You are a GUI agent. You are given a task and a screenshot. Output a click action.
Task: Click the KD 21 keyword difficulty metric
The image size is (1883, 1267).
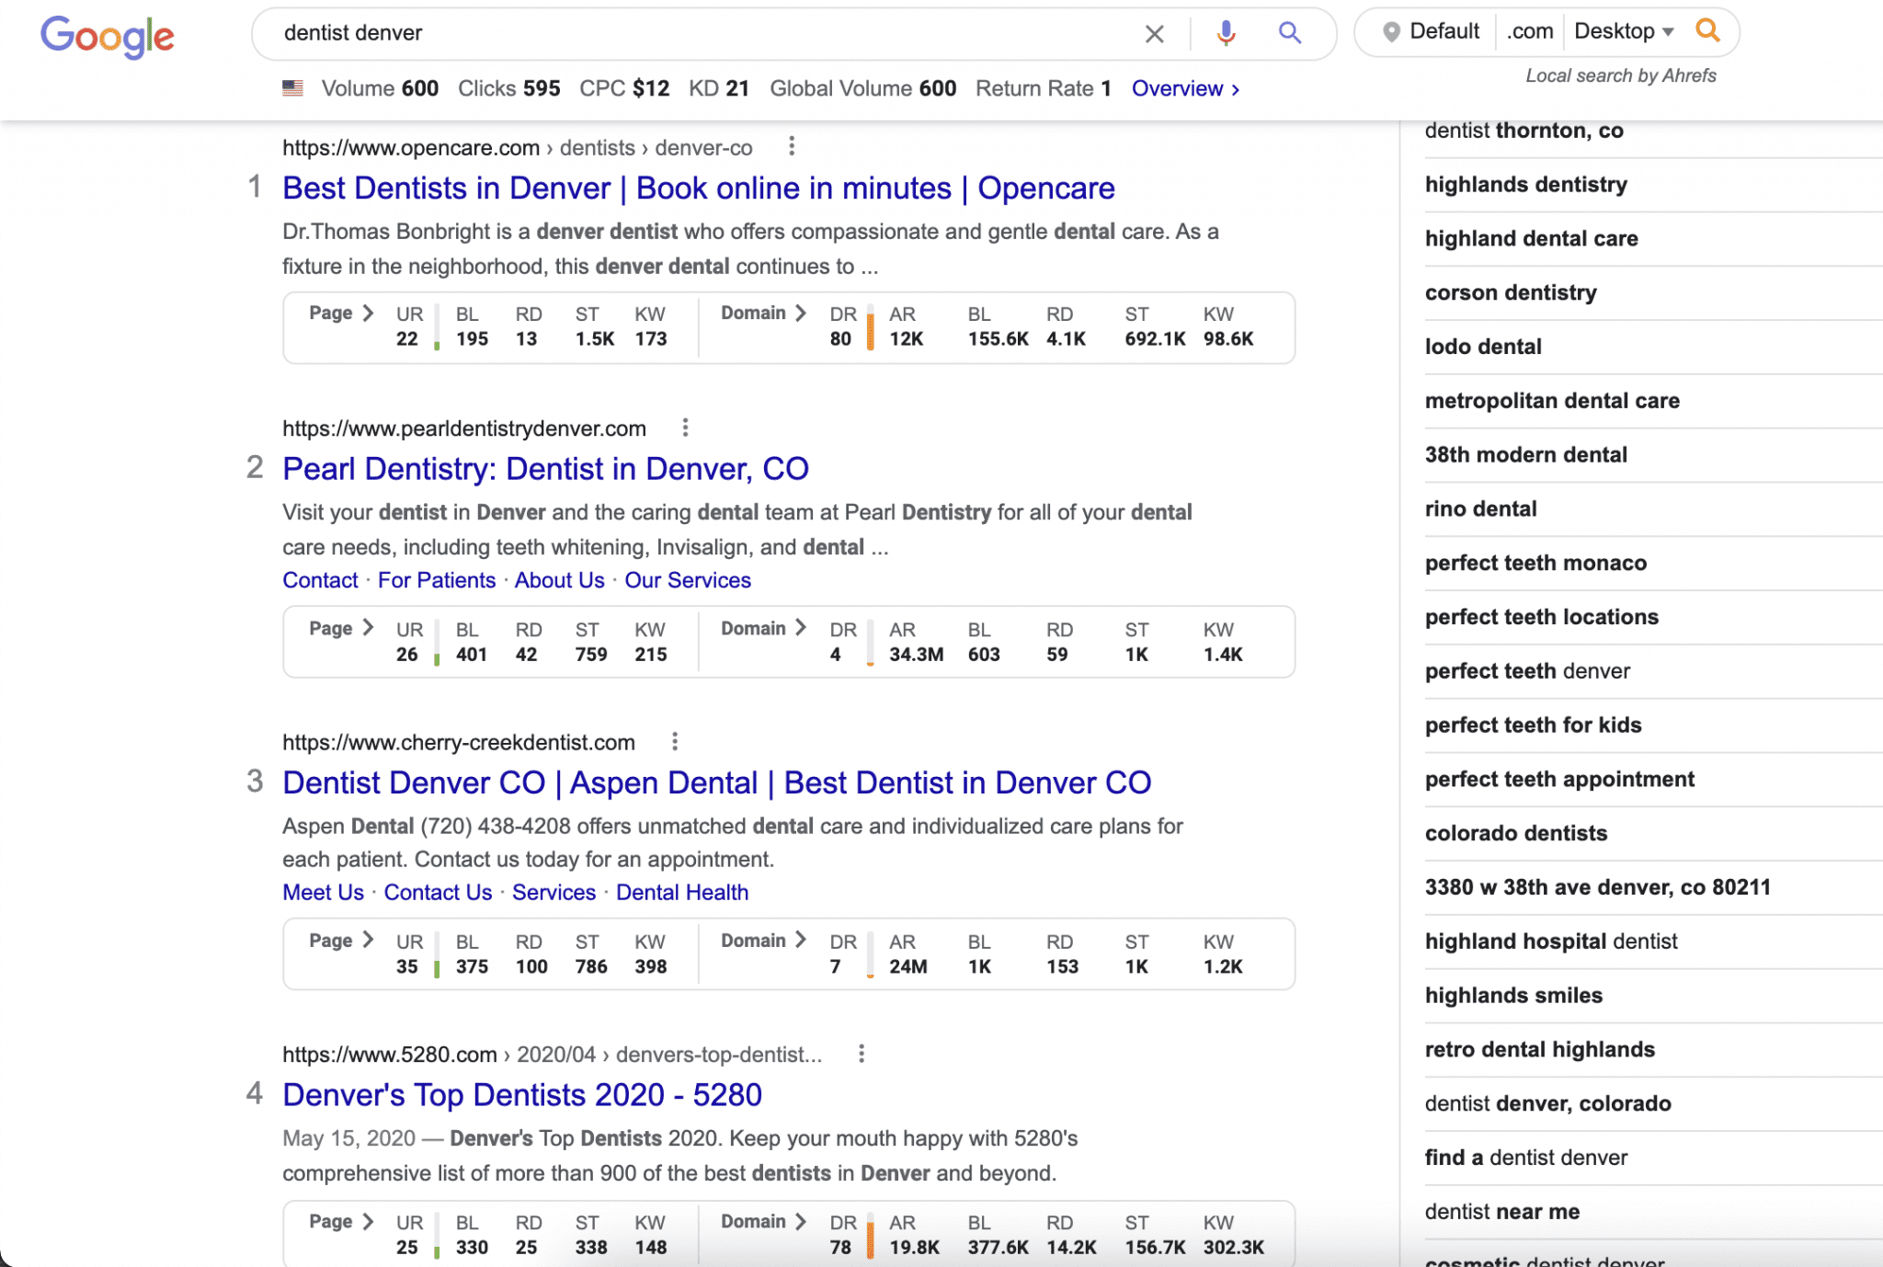coord(719,88)
